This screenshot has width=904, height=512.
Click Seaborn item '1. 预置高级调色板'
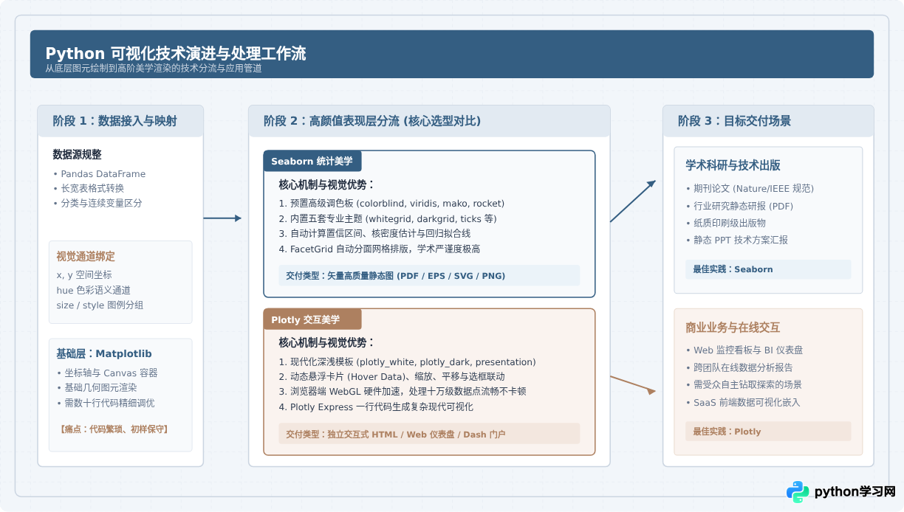pos(391,203)
